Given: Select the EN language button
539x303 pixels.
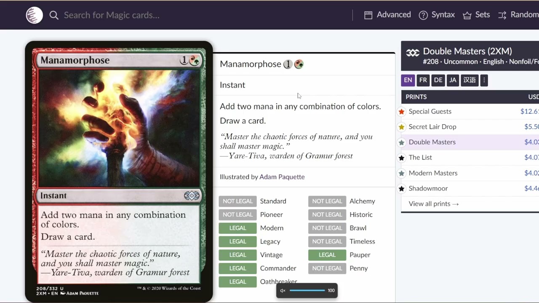Looking at the screenshot, I should (x=408, y=80).
